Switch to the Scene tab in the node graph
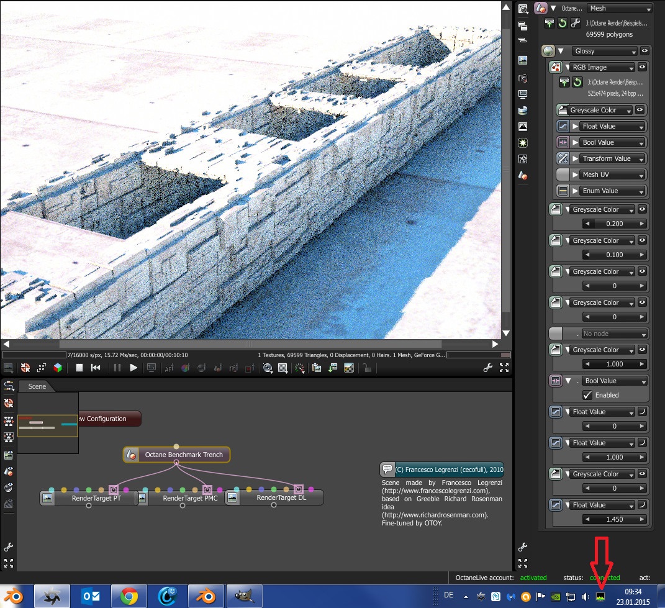The width and height of the screenshot is (665, 608). 37,386
